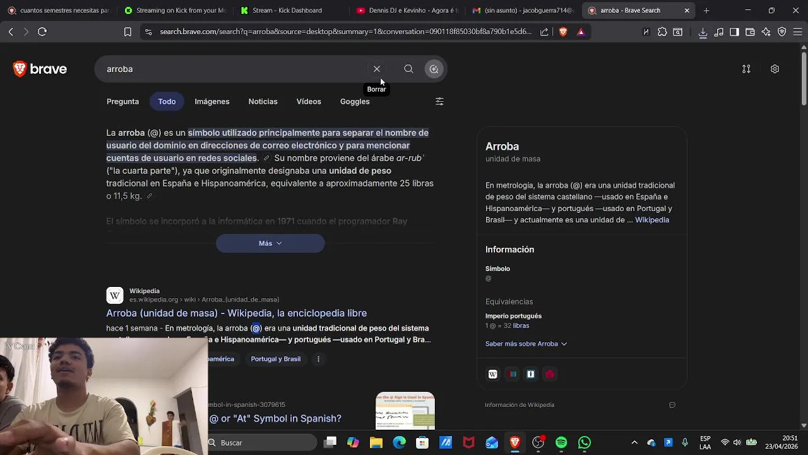The height and width of the screenshot is (455, 808).
Task: Switch to the Dennis DJ e Kevinho YouTube tab
Action: tap(407, 10)
